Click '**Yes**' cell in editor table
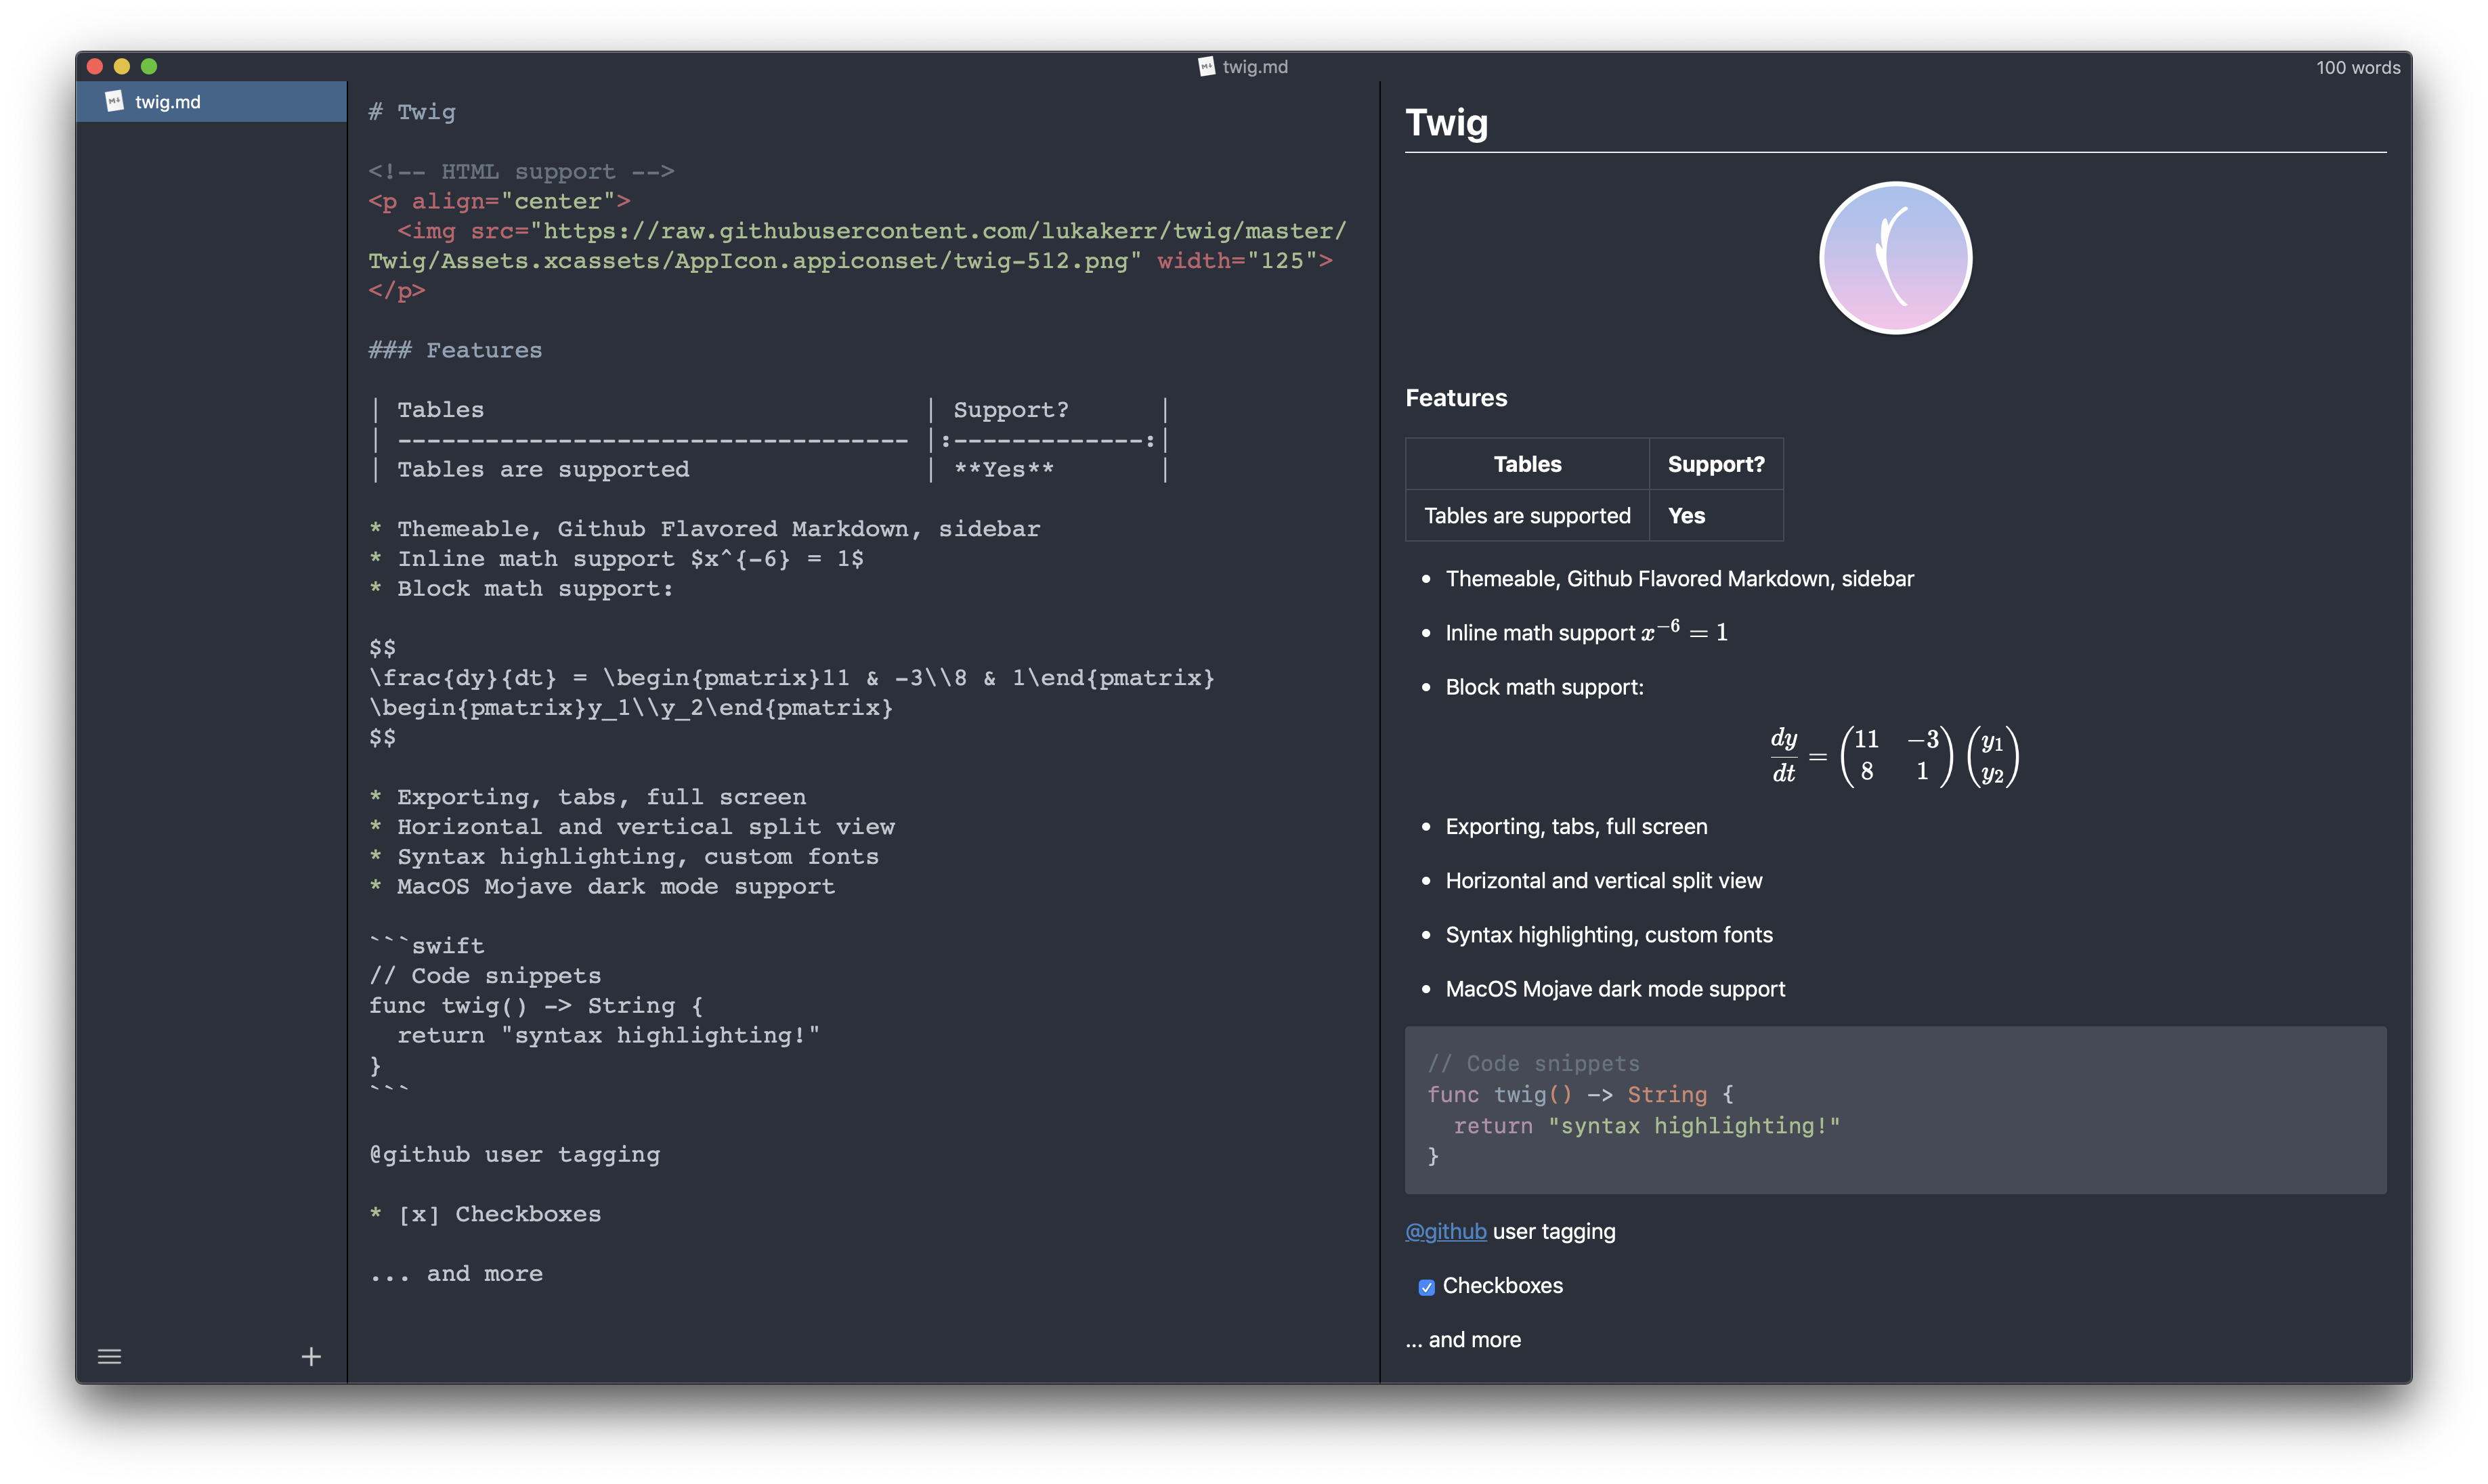 pyautogui.click(x=1003, y=469)
